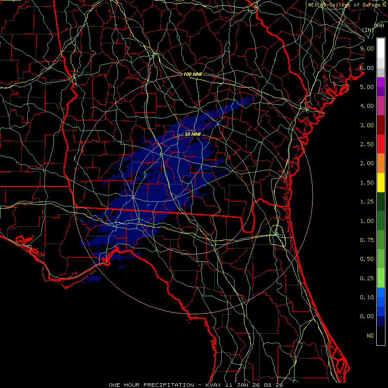Click the bright red 2.50 legend swatch
The image size is (388, 388).
pyautogui.click(x=381, y=144)
